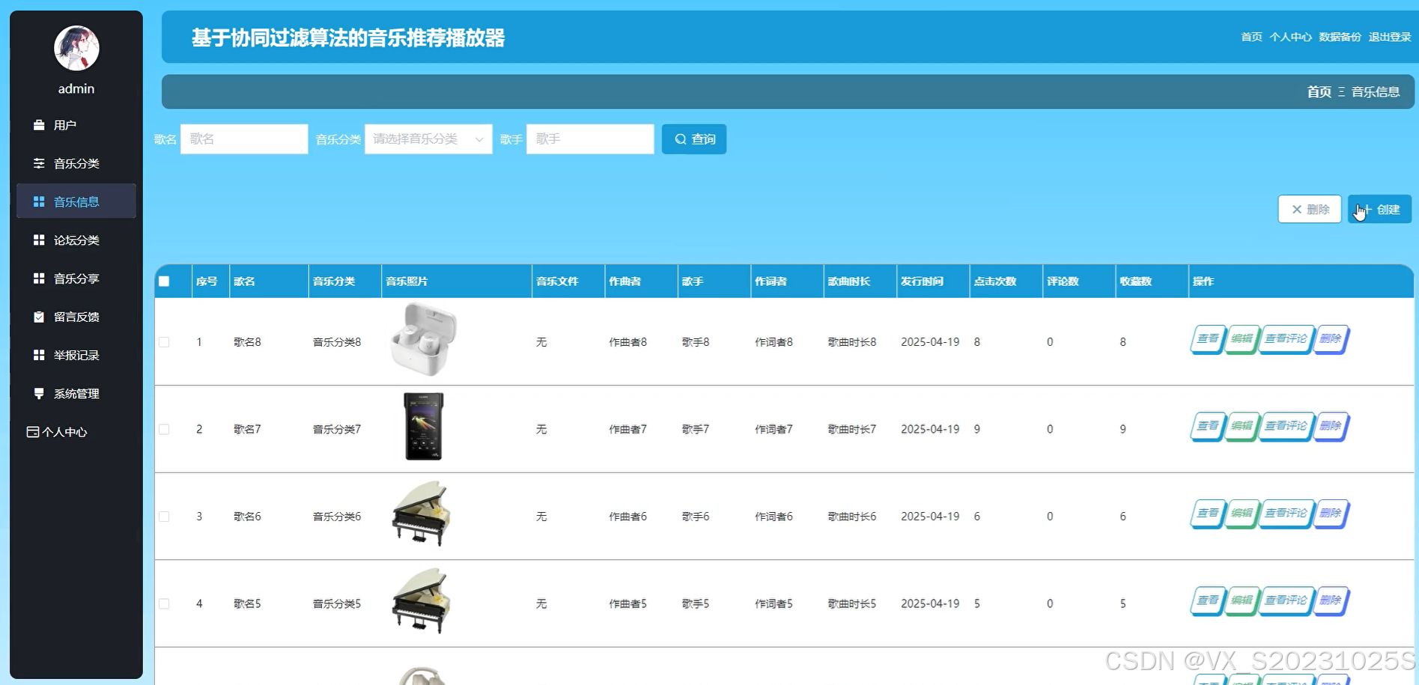Click 查看评论 button for 歌名7
1419x685 pixels.
coord(1286,427)
